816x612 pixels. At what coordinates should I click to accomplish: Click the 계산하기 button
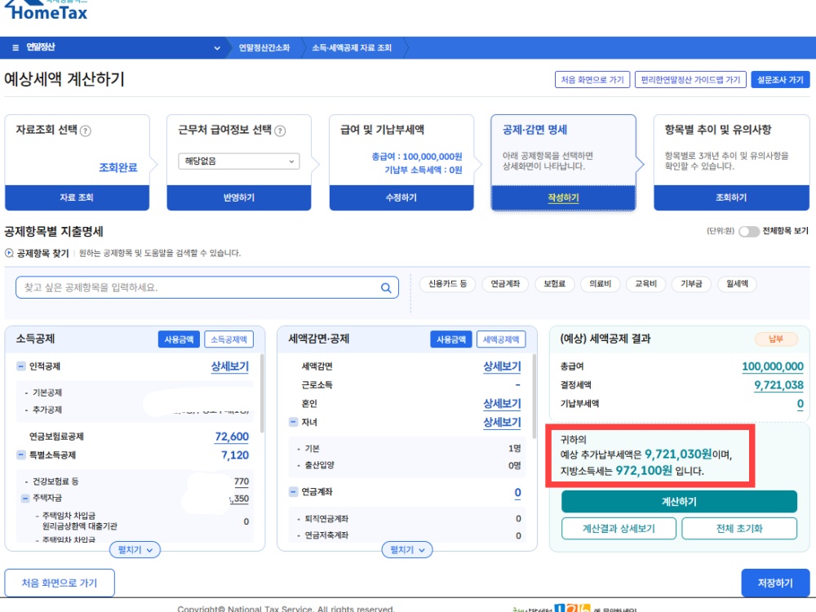[x=679, y=502]
